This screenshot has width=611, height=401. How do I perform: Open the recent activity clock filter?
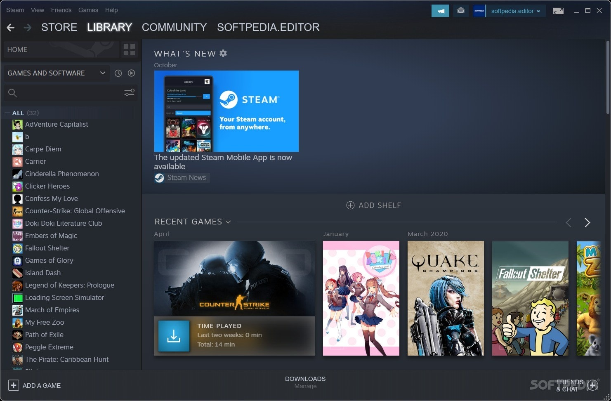click(118, 73)
